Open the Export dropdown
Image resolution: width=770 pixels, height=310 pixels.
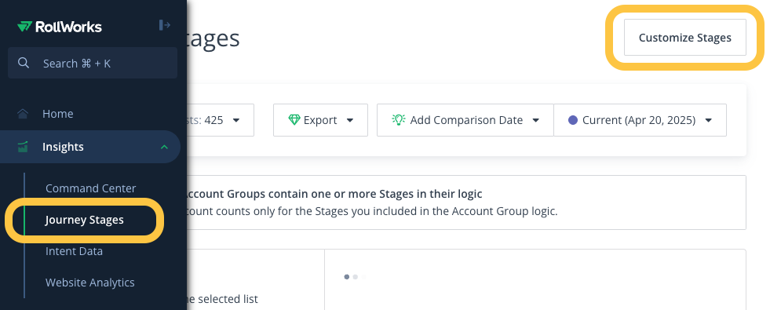click(321, 120)
